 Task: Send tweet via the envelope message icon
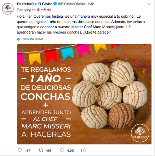point(84,150)
